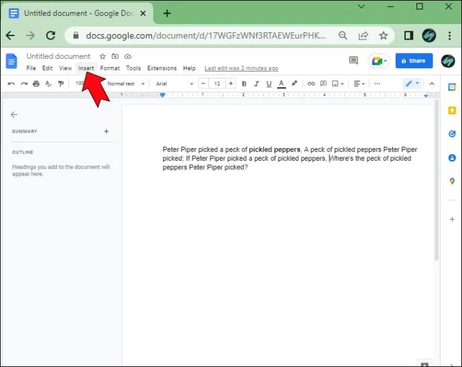Open comment history icon
Image resolution: width=462 pixels, height=367 pixels.
(354, 61)
